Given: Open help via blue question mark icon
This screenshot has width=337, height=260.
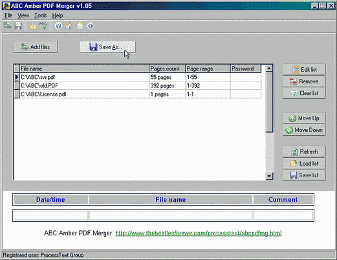Looking at the screenshot, I should (x=58, y=26).
